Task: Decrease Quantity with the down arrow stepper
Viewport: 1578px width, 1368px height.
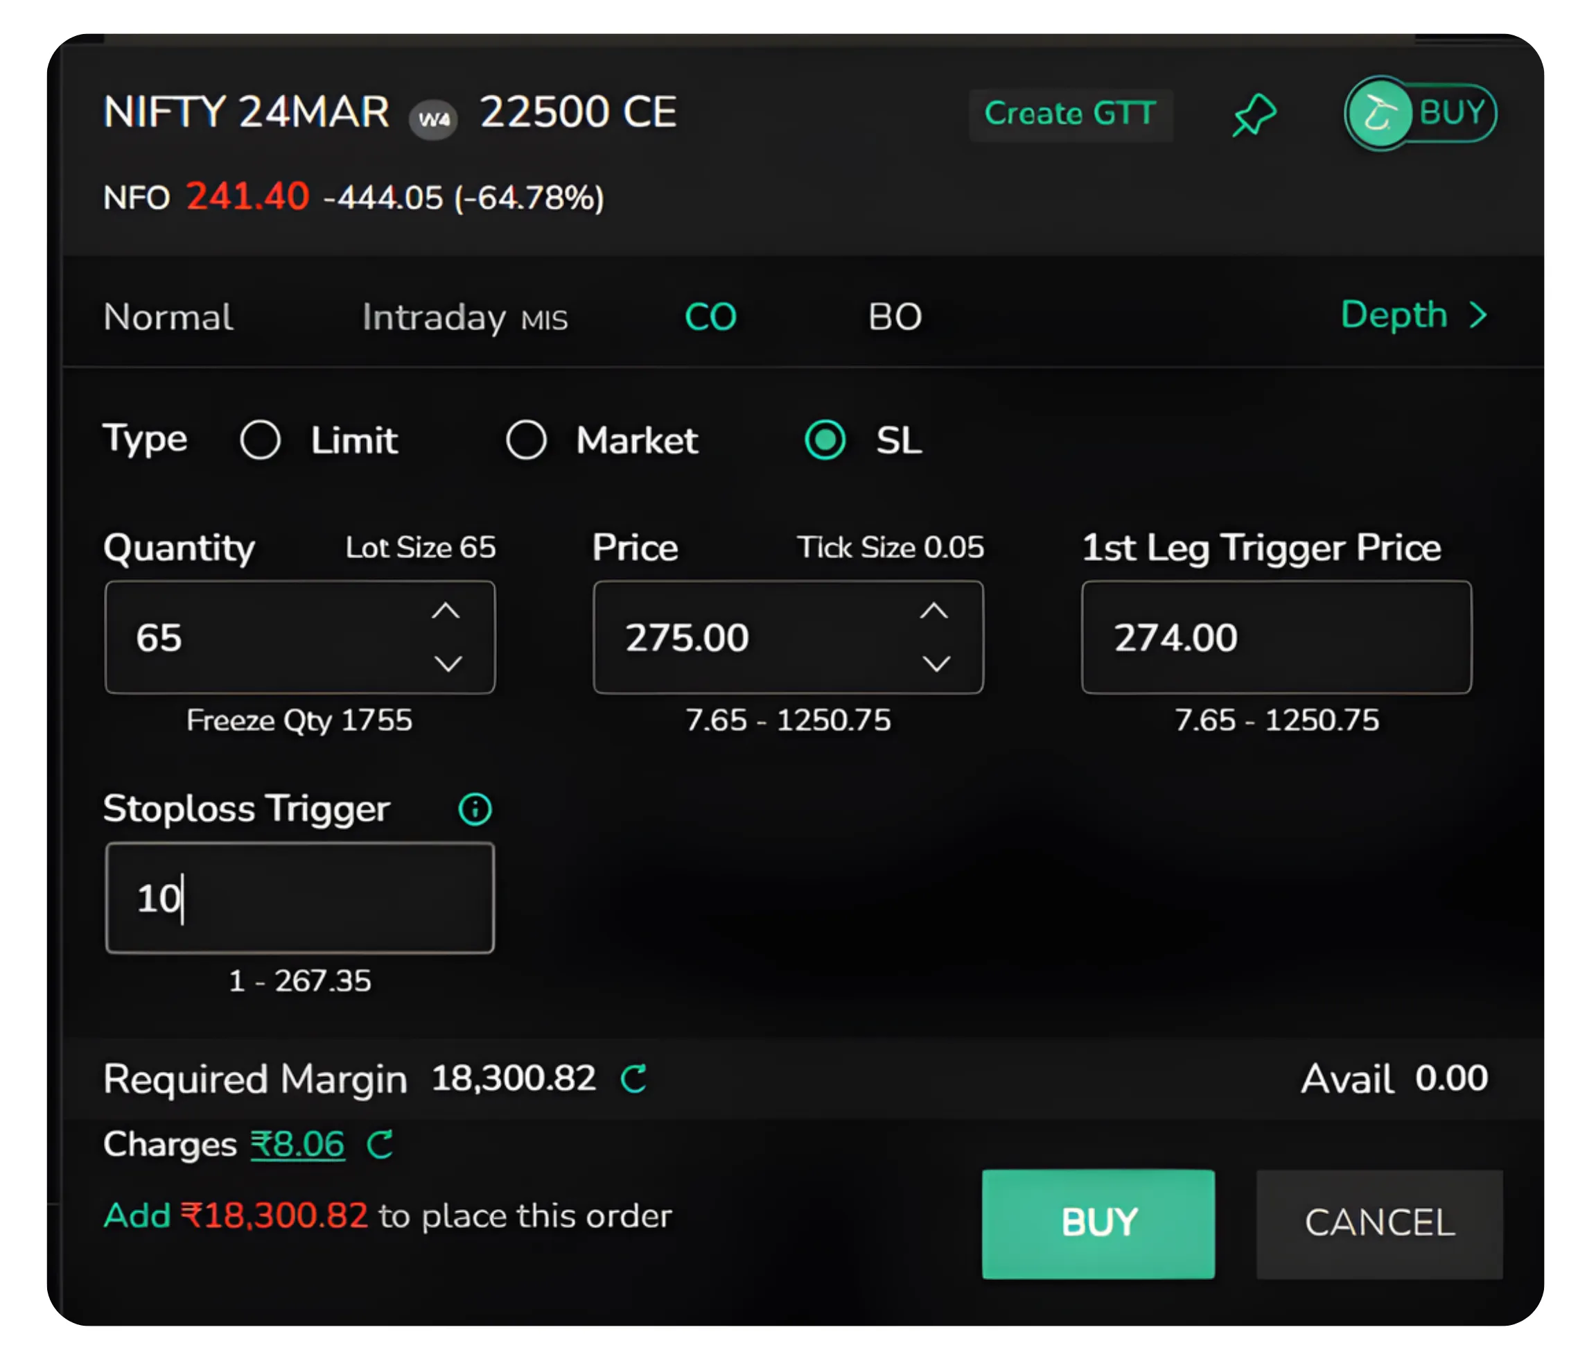Action: click(448, 665)
